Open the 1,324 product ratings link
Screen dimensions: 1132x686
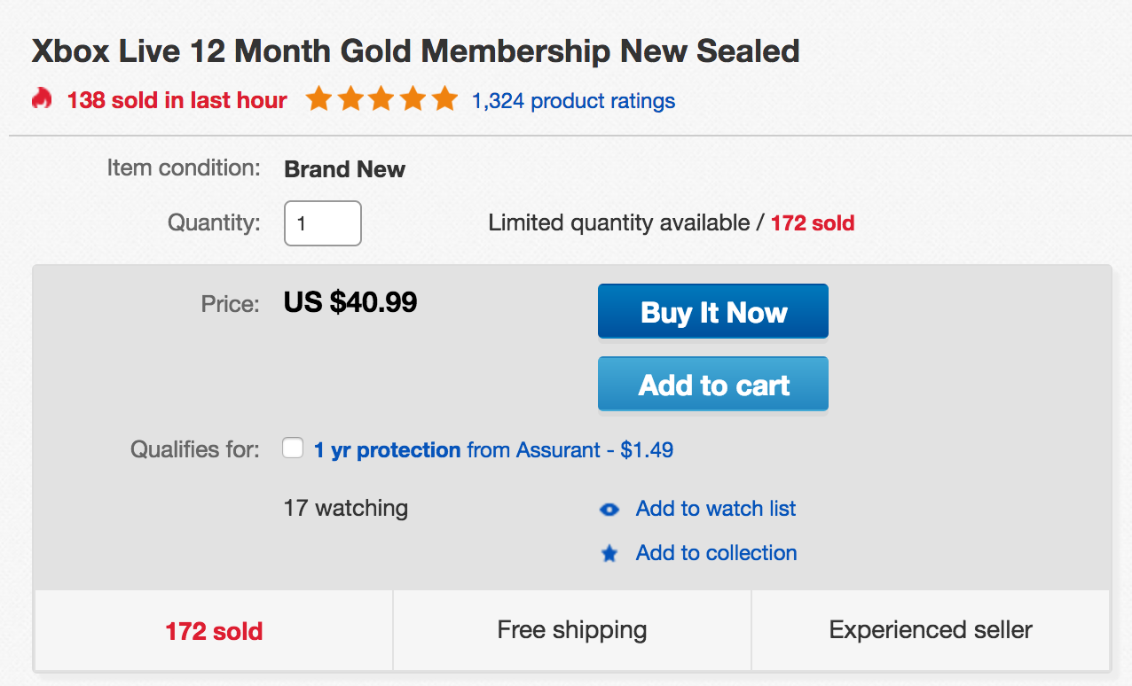click(x=573, y=101)
